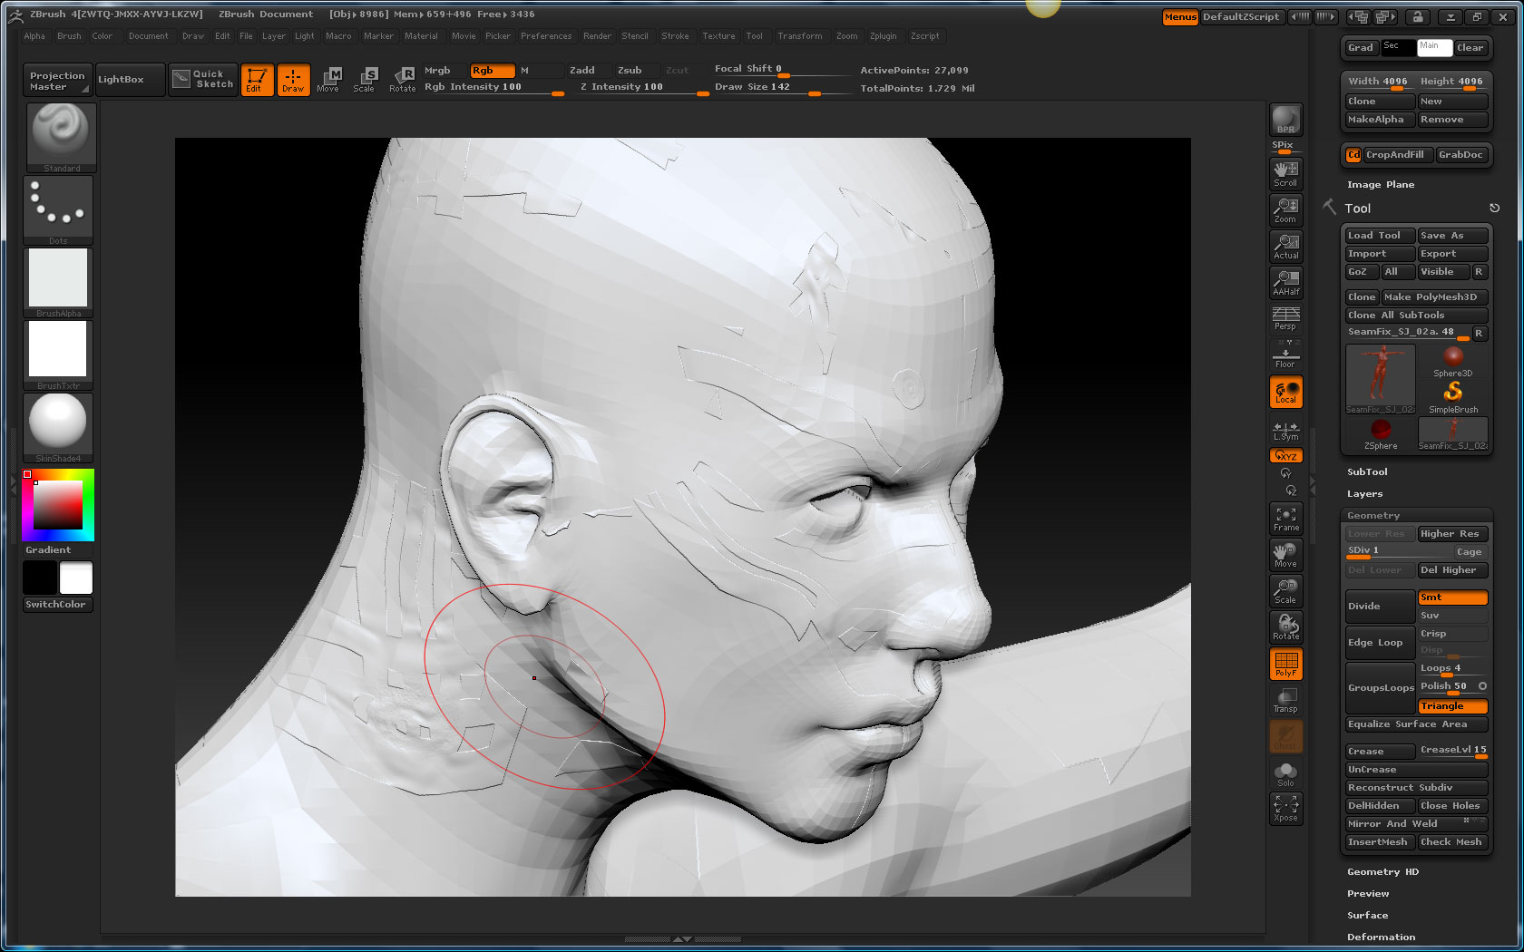Click the color picker gradient square
This screenshot has width=1524, height=952.
point(58,505)
